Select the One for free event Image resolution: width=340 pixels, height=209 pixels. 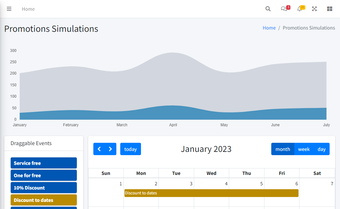coord(44,175)
